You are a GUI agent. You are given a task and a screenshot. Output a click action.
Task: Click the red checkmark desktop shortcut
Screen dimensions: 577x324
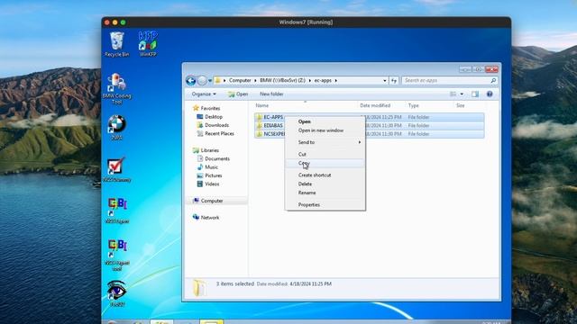click(116, 169)
